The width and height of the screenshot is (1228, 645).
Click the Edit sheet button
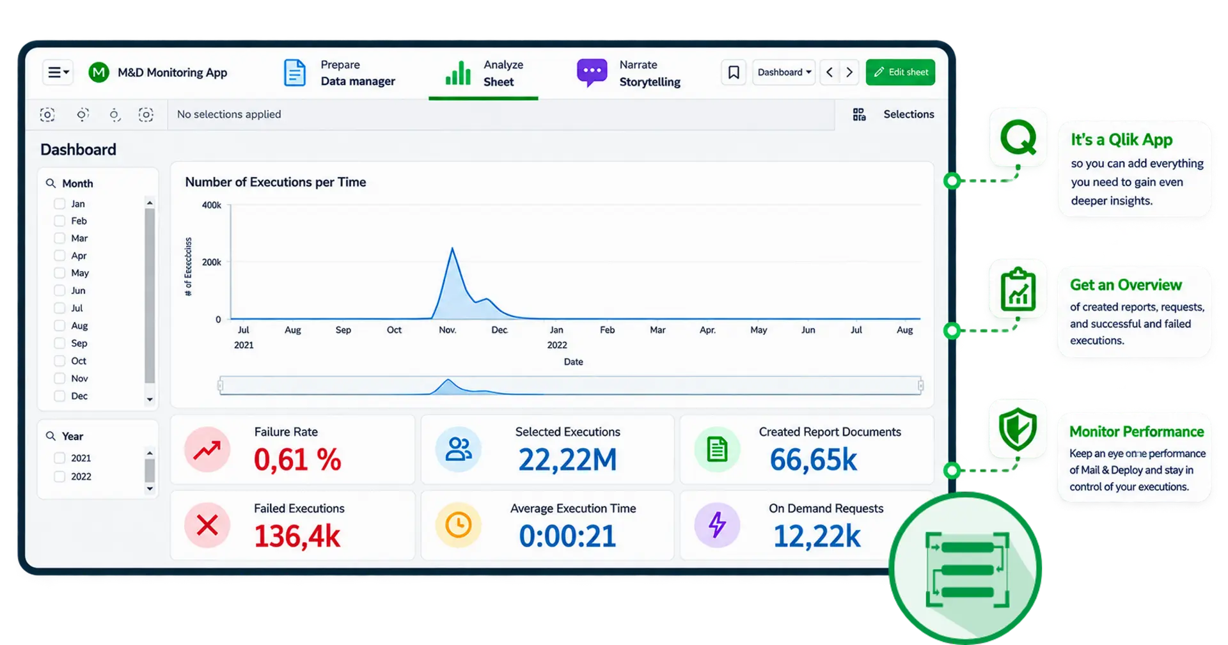tap(901, 72)
